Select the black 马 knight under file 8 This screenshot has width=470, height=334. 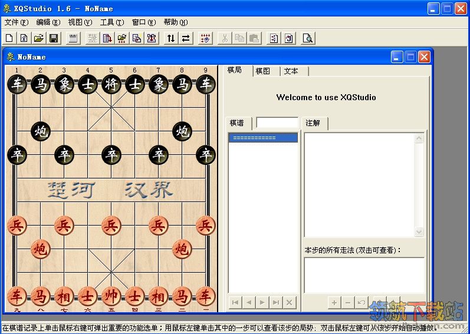click(182, 84)
